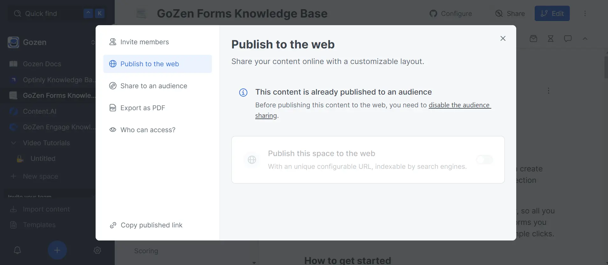Viewport: 608px width, 265px height.
Task: Click the notifications bell icon
Action: pos(18,250)
